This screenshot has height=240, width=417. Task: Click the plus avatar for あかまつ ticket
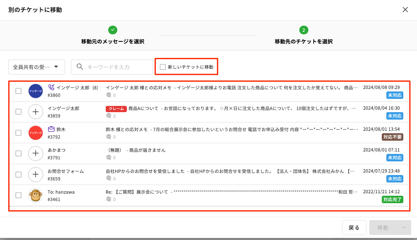(x=36, y=154)
